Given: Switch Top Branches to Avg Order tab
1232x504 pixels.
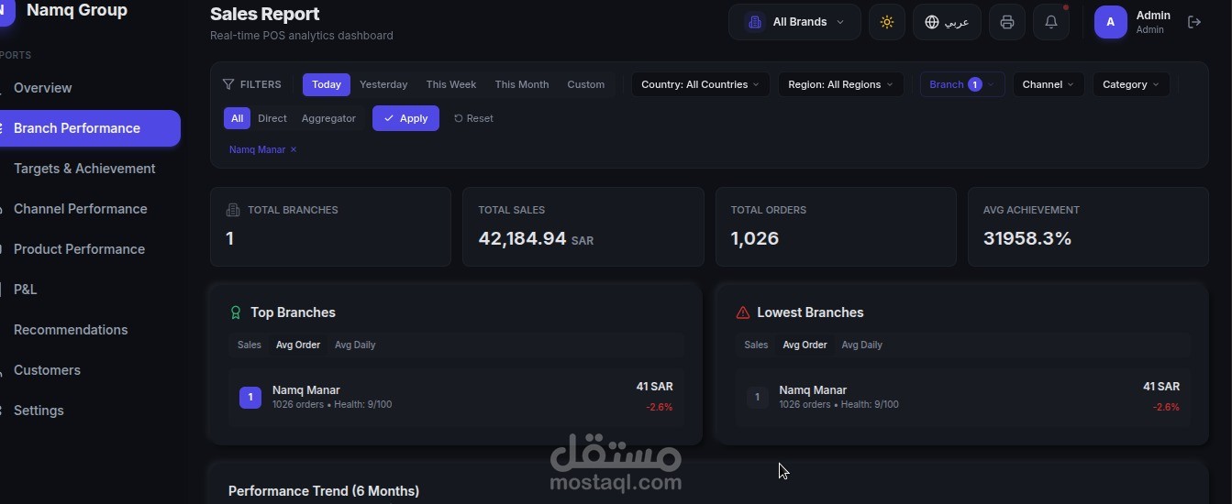Looking at the screenshot, I should coord(298,345).
